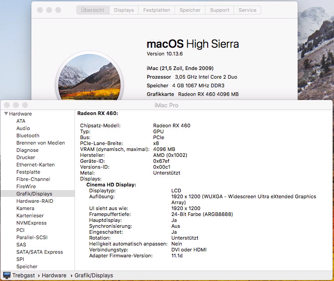Select ATA in the hardware list

pos(21,121)
